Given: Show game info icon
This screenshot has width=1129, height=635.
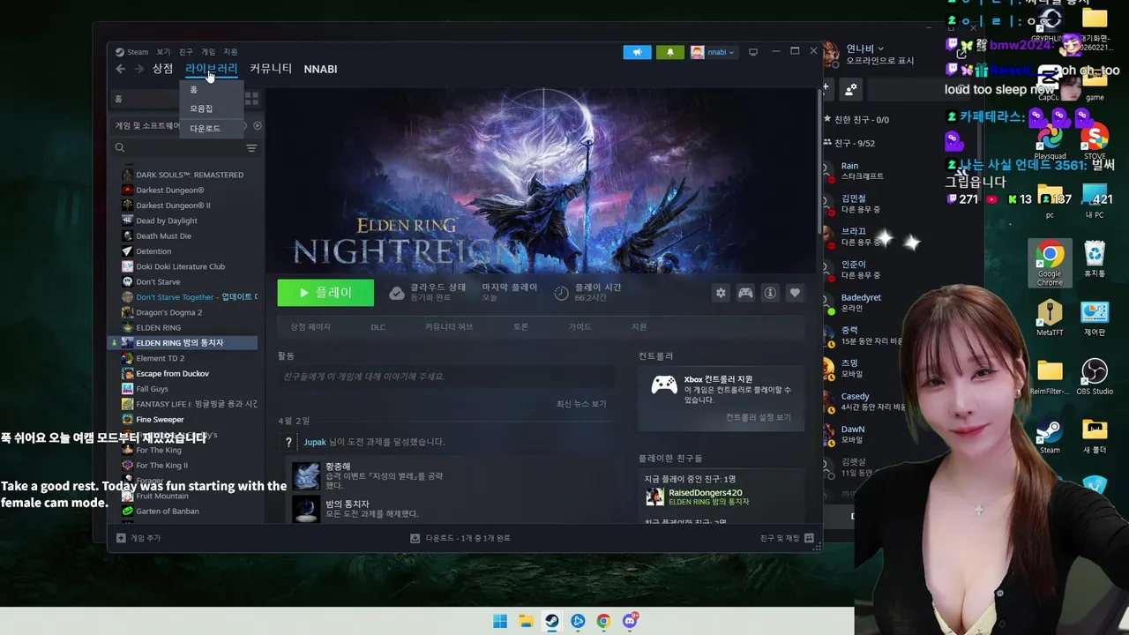Looking at the screenshot, I should (x=770, y=293).
